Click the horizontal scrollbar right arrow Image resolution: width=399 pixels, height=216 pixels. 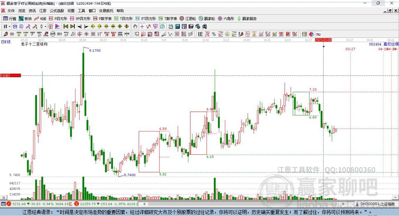point(343,204)
